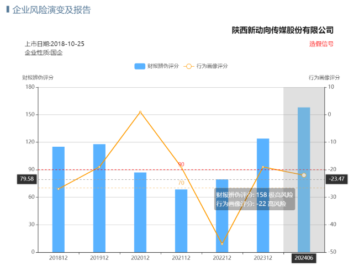Viewport: 359px width, 277px height.
Task: Click the line point on 201912 bar
Action: pyautogui.click(x=99, y=167)
